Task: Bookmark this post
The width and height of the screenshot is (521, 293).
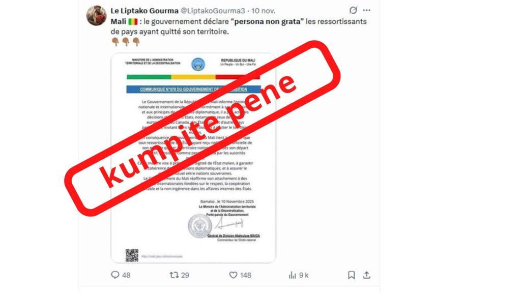Action: click(351, 275)
